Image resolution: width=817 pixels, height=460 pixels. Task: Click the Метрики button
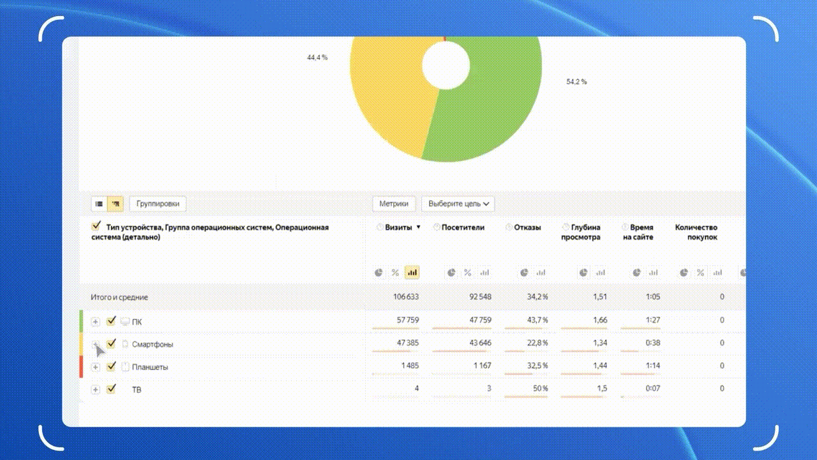pyautogui.click(x=394, y=204)
